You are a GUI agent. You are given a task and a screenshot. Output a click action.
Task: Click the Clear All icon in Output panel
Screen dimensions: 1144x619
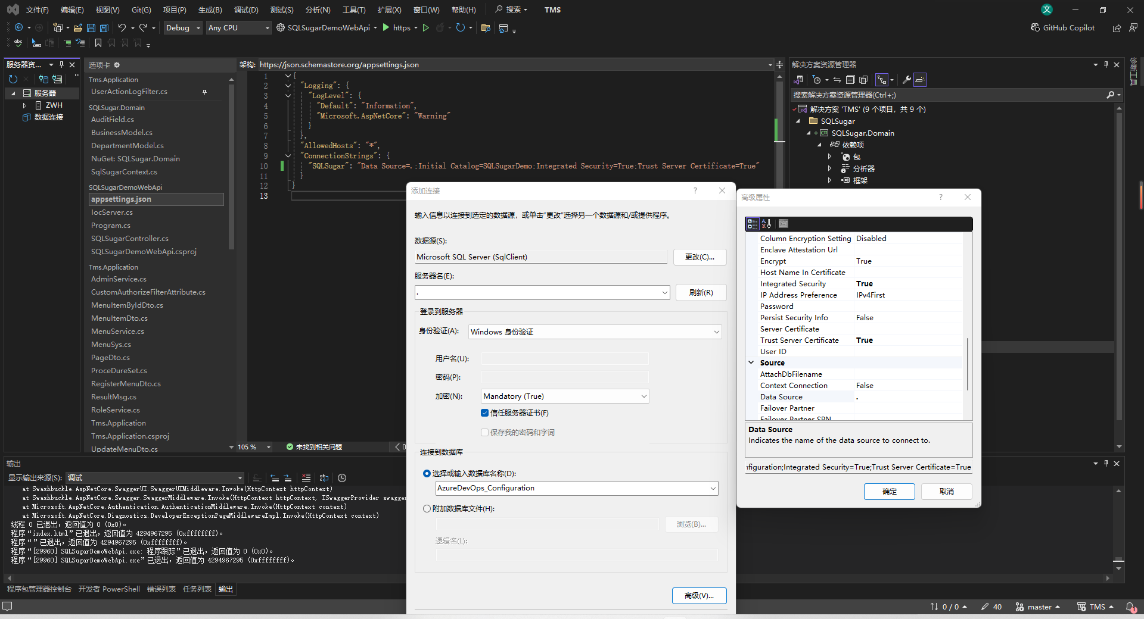306,478
